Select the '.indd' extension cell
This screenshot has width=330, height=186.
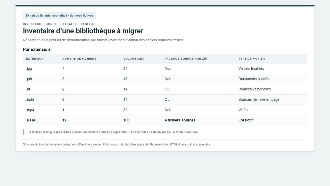point(30,99)
